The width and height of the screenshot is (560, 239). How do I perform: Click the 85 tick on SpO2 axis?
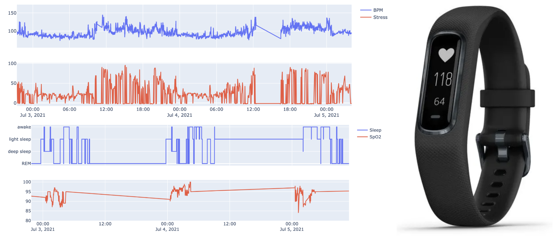(x=28, y=211)
